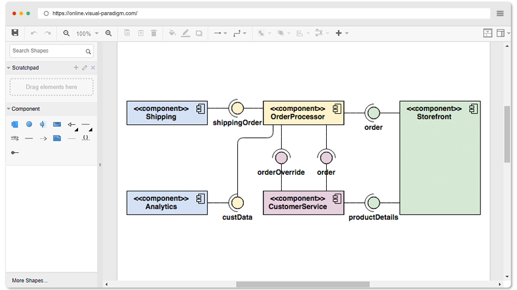Click the Shadow rectangle icon in toolbar
Screen dimensions: 517x290
point(199,34)
